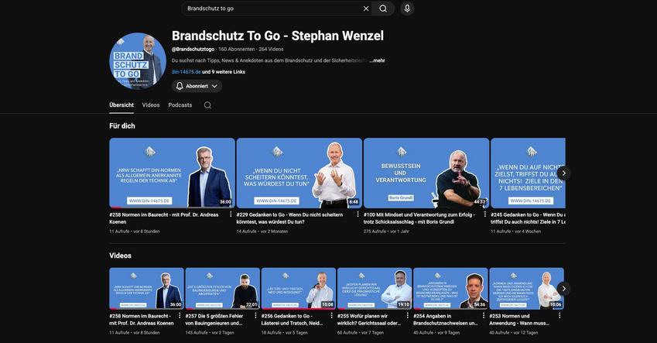Open the Abonniert subscription dropdown
This screenshot has height=343, width=657.
pyautogui.click(x=197, y=86)
